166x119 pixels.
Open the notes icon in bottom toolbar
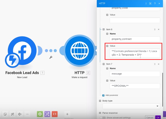click(5, 114)
